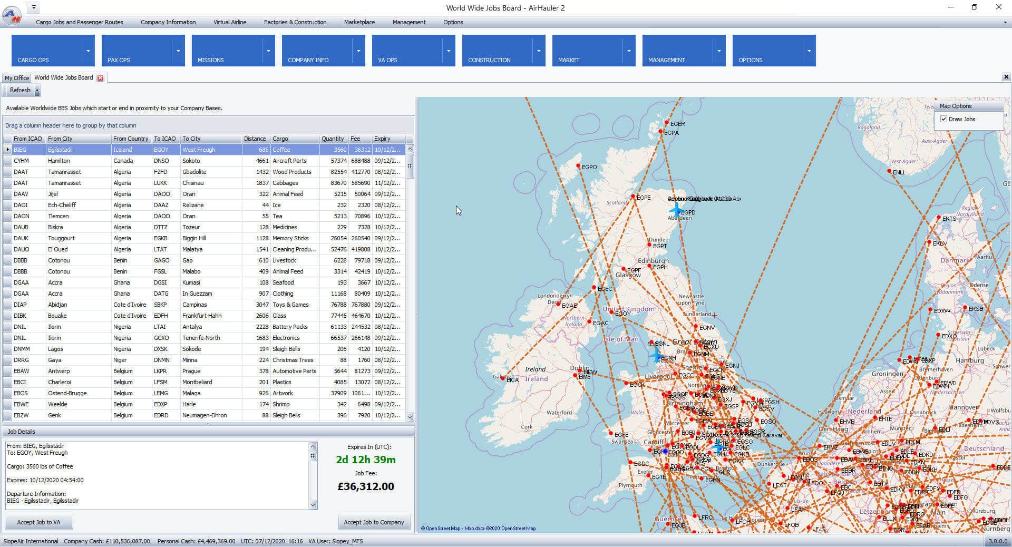Open the Virtual Airline menu

(229, 22)
